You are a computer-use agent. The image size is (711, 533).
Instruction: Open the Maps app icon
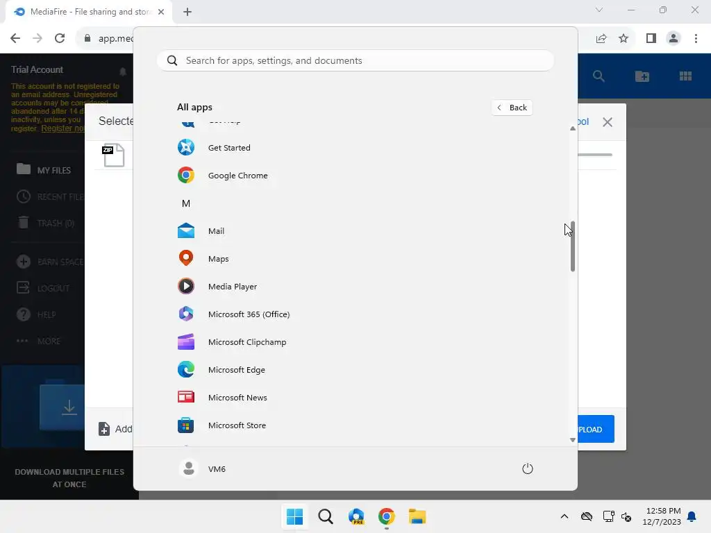tap(186, 259)
